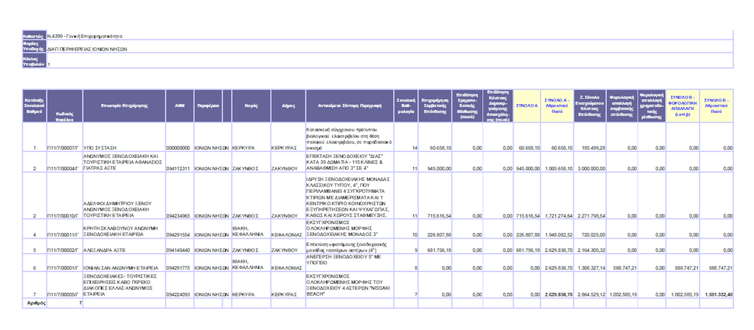Click the 'Επωνυμία Επιχείρησης' column header
The height and width of the screenshot is (330, 754).
point(124,105)
